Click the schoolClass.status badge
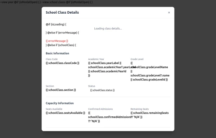 [102, 90]
